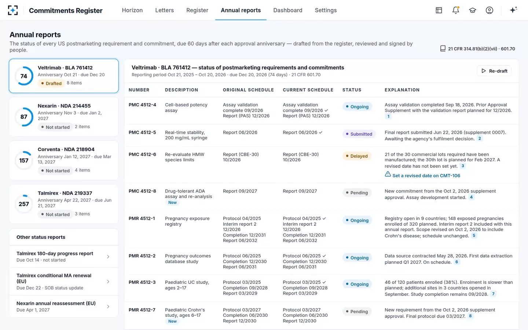Click the book icon beside 21 CFR citation
Viewport: 528px width, 330px height.
[443, 48]
